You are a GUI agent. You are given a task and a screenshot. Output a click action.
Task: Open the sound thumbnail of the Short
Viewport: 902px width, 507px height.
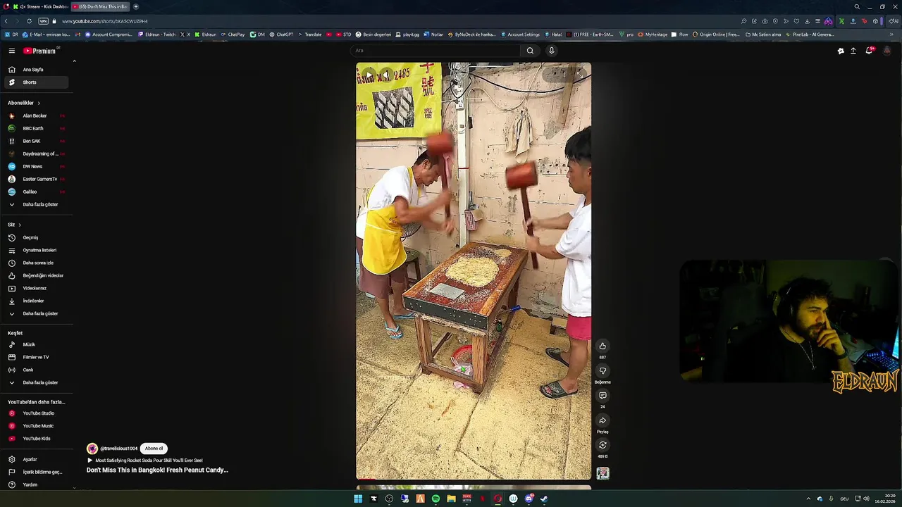tap(603, 473)
